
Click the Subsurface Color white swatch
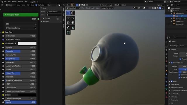[27, 43]
